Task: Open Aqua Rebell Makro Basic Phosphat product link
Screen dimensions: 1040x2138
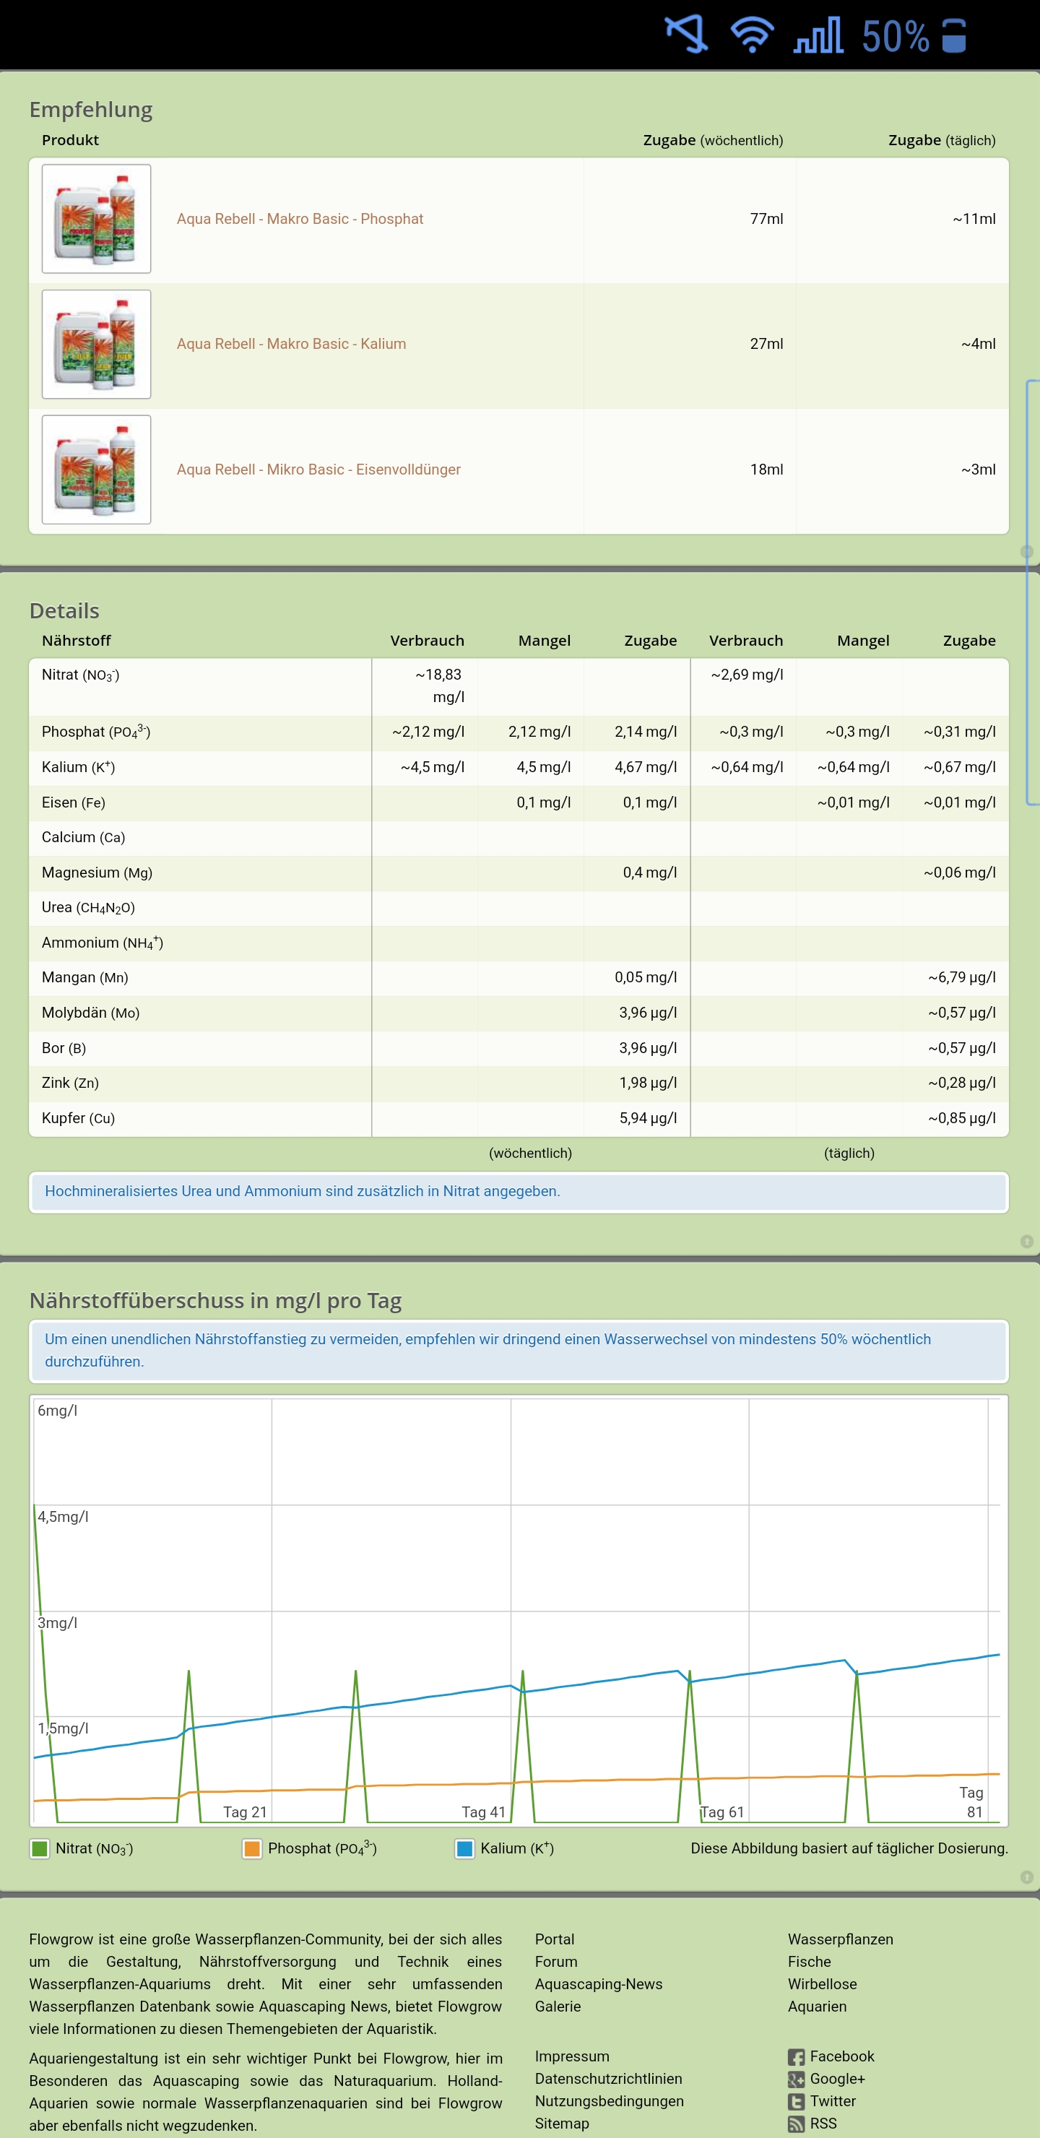Action: tap(300, 219)
